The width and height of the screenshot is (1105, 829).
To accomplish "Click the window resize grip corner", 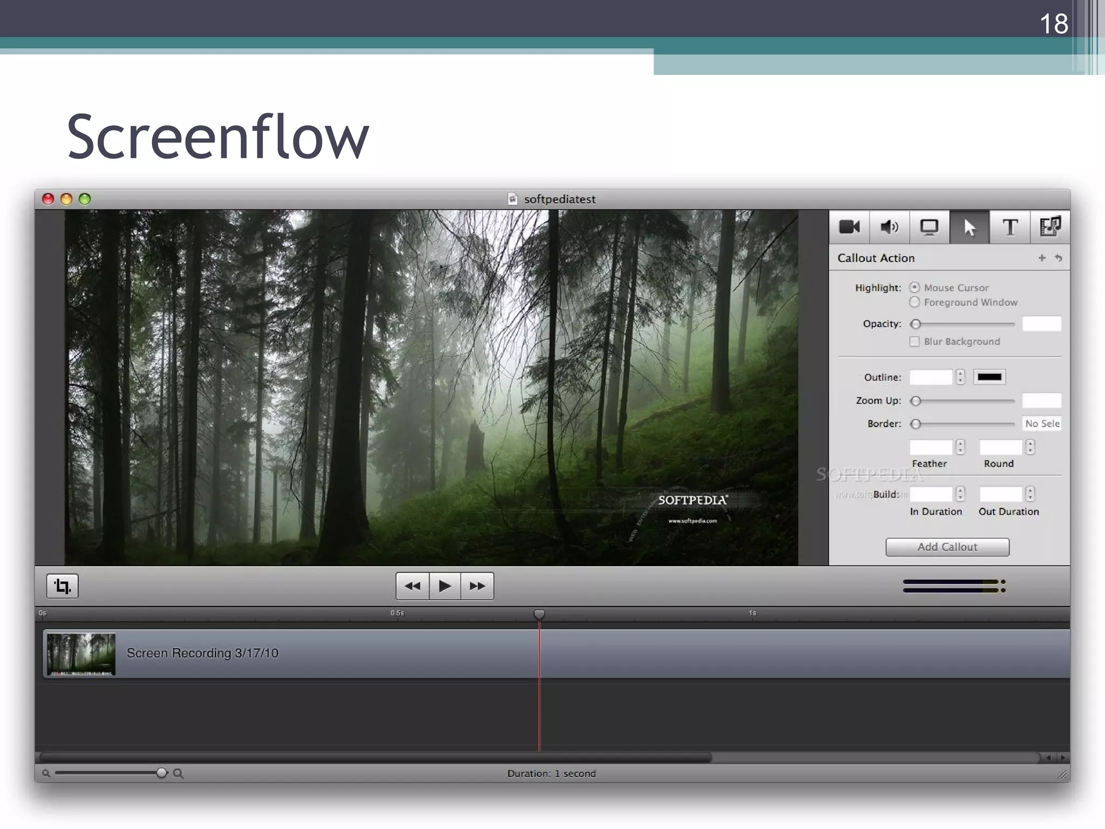I will point(1062,774).
